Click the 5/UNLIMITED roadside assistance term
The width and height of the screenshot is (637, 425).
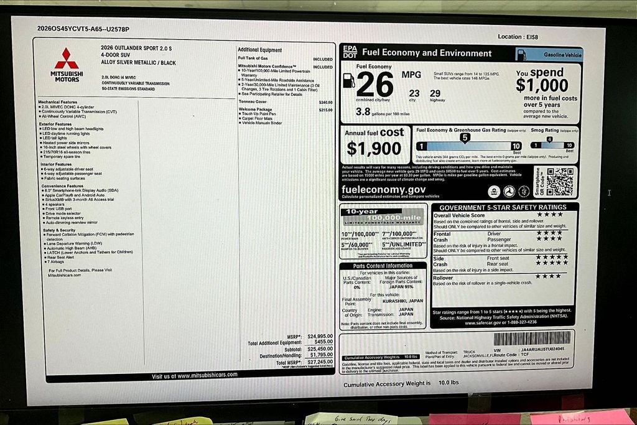tap(402, 244)
